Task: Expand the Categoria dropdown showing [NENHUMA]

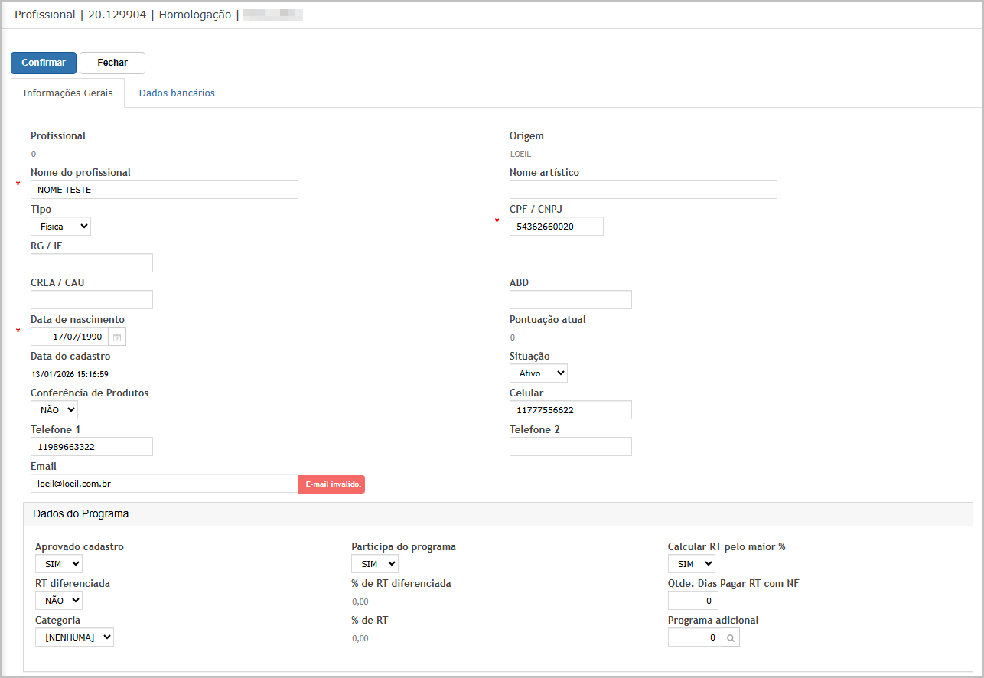Action: [74, 637]
